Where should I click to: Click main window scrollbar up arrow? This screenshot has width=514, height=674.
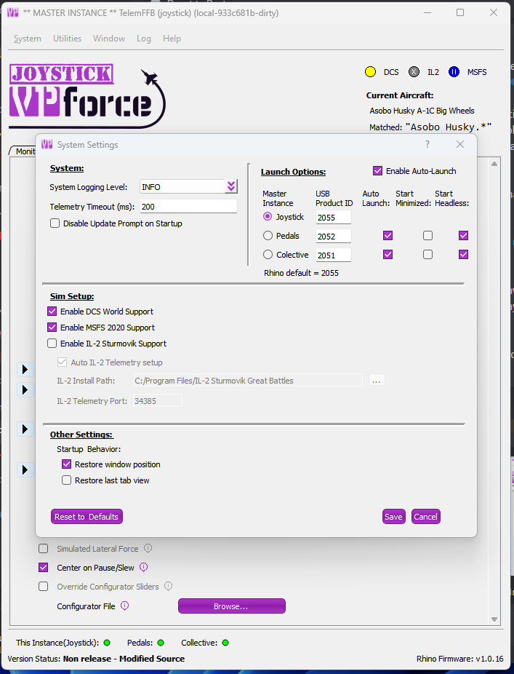point(494,164)
